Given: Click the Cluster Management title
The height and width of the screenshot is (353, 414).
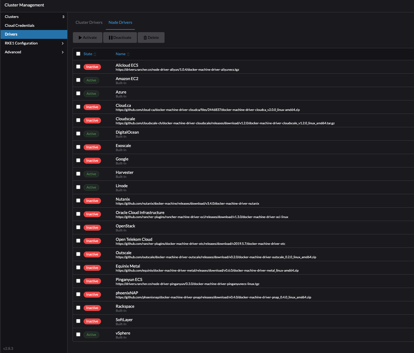Looking at the screenshot, I should 24,5.
